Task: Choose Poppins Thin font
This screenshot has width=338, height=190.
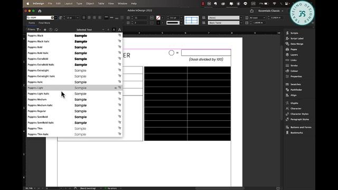Action: tap(74, 129)
